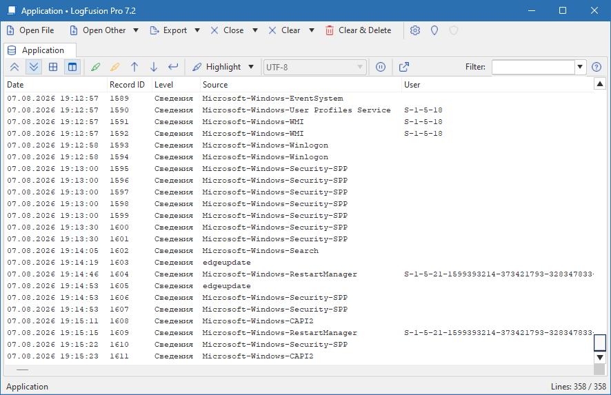Expand the Open Other dropdown arrow
611x395 pixels.
pyautogui.click(x=136, y=30)
